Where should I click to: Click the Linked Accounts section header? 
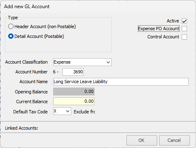[x=22, y=128]
